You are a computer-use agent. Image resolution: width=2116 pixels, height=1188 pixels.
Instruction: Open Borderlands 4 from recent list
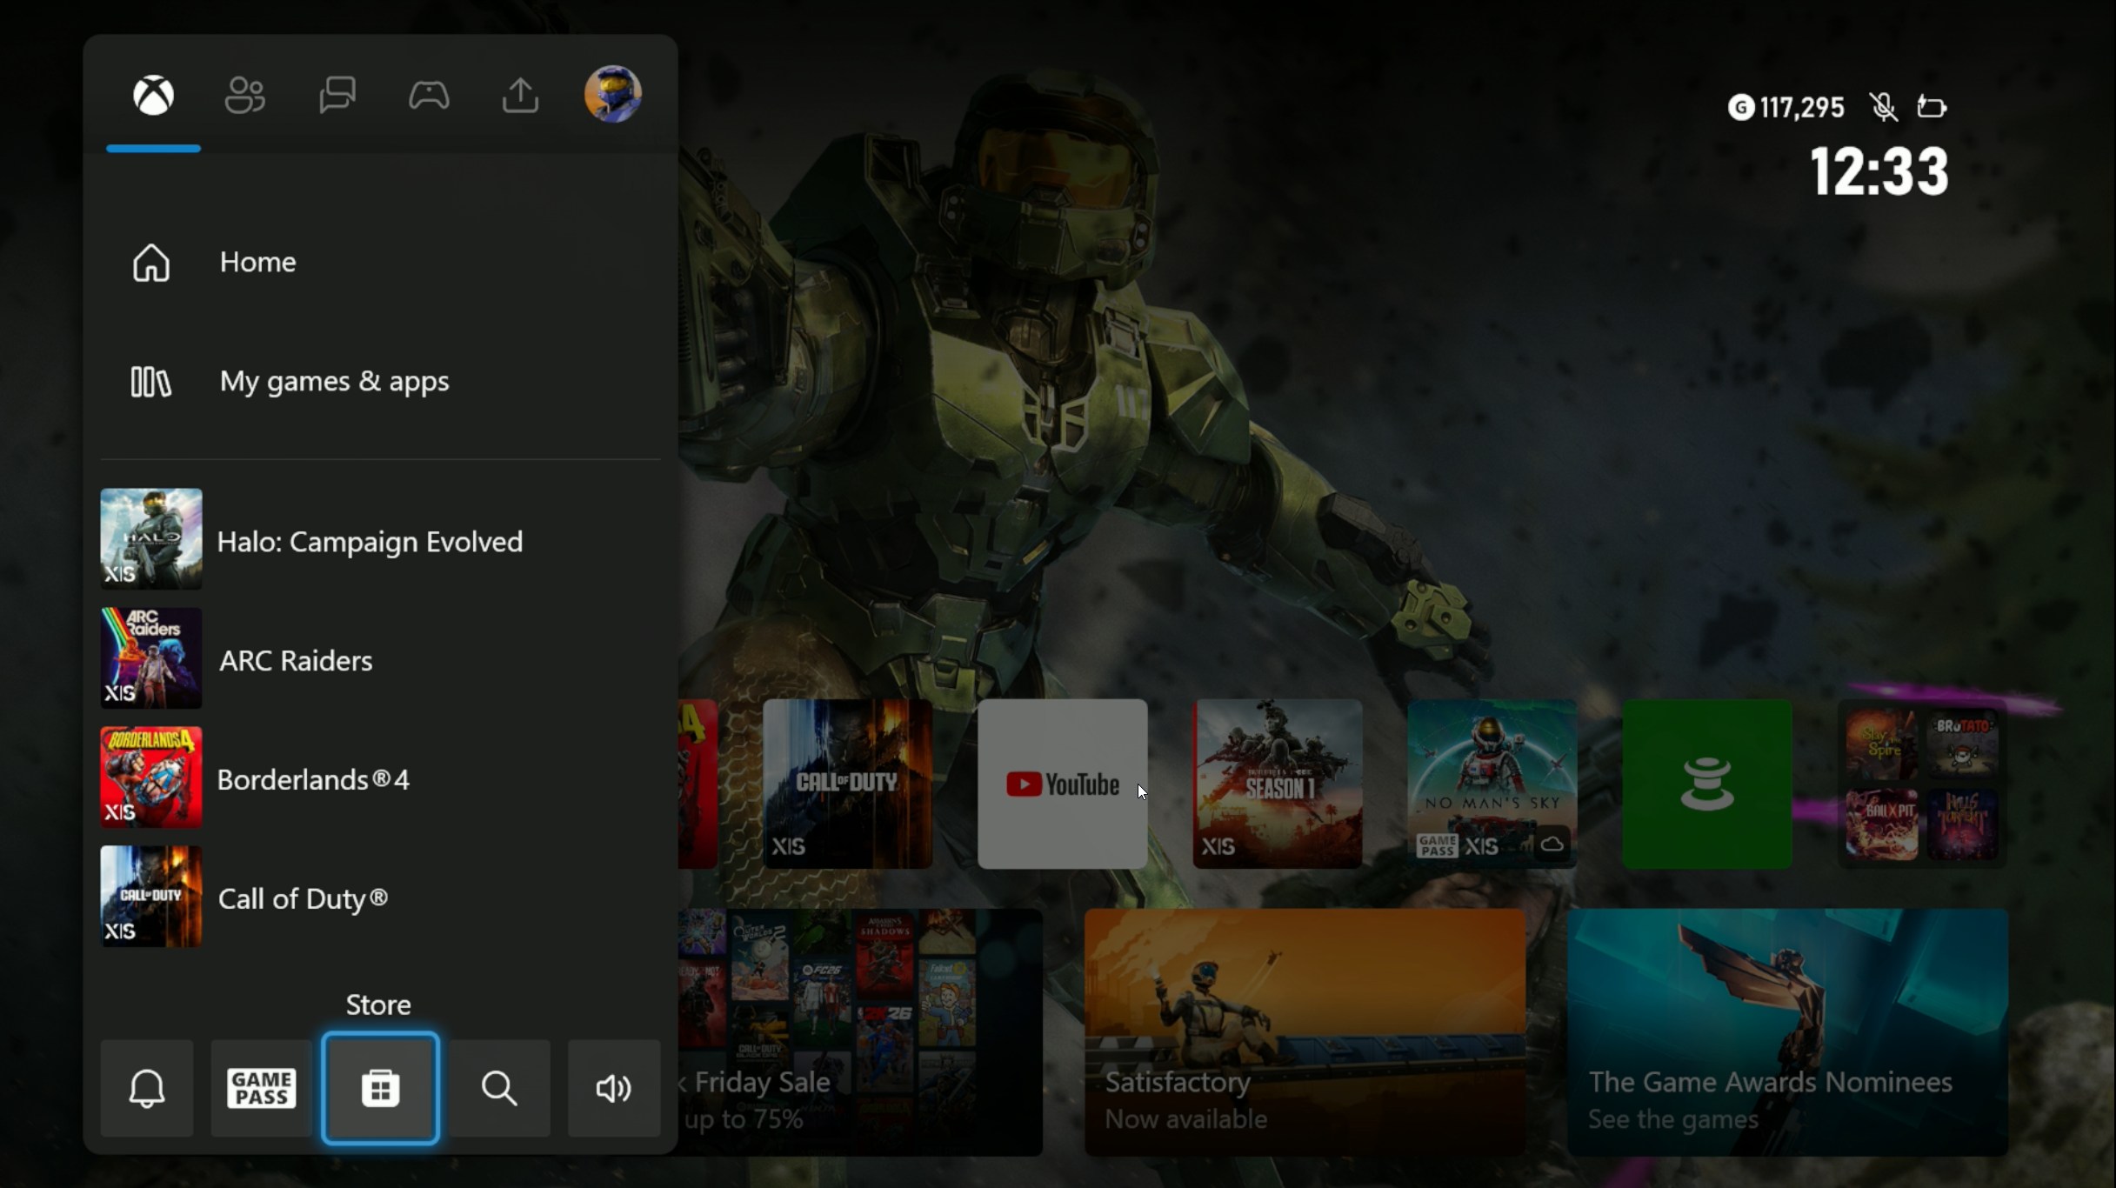[313, 779]
